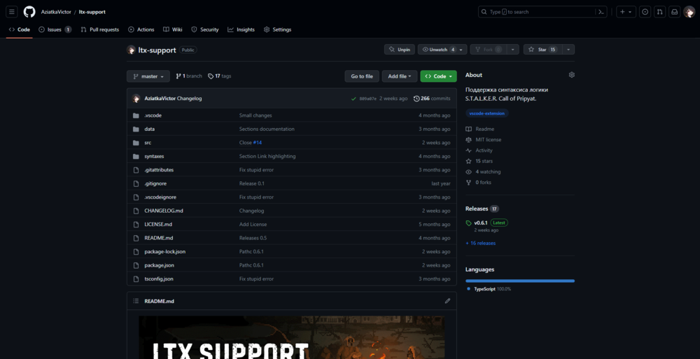
Task: Focus the Type / to search field
Action: pos(542,12)
